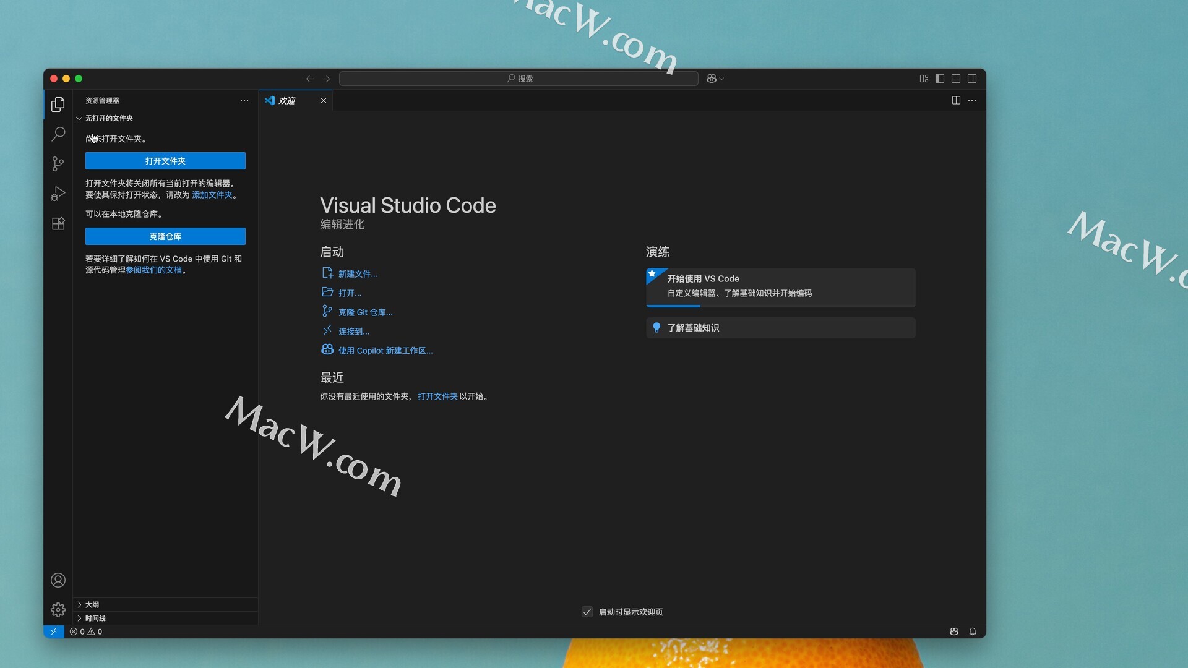The image size is (1188, 668).
Task: Click the Copilot status bar icon
Action: 954,632
